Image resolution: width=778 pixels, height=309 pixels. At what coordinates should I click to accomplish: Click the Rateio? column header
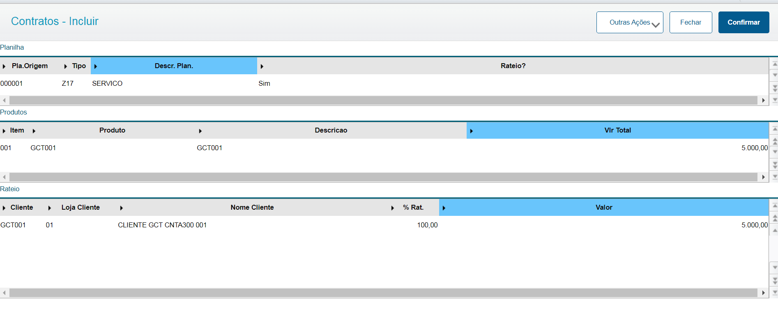513,66
